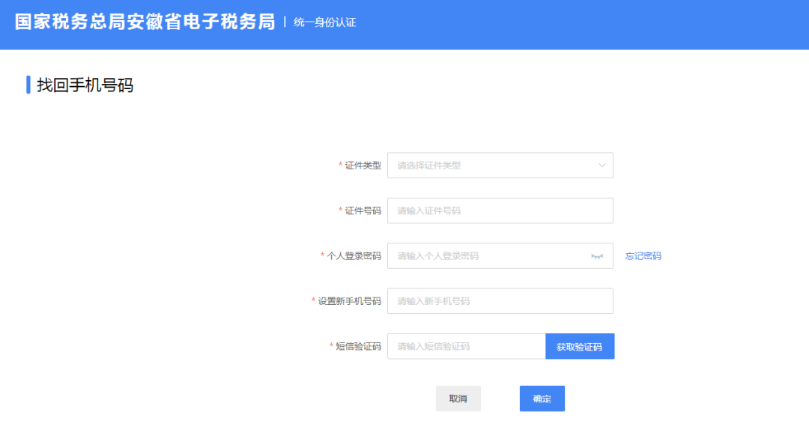Click 统一身份认证 text in the header

[x=325, y=22]
